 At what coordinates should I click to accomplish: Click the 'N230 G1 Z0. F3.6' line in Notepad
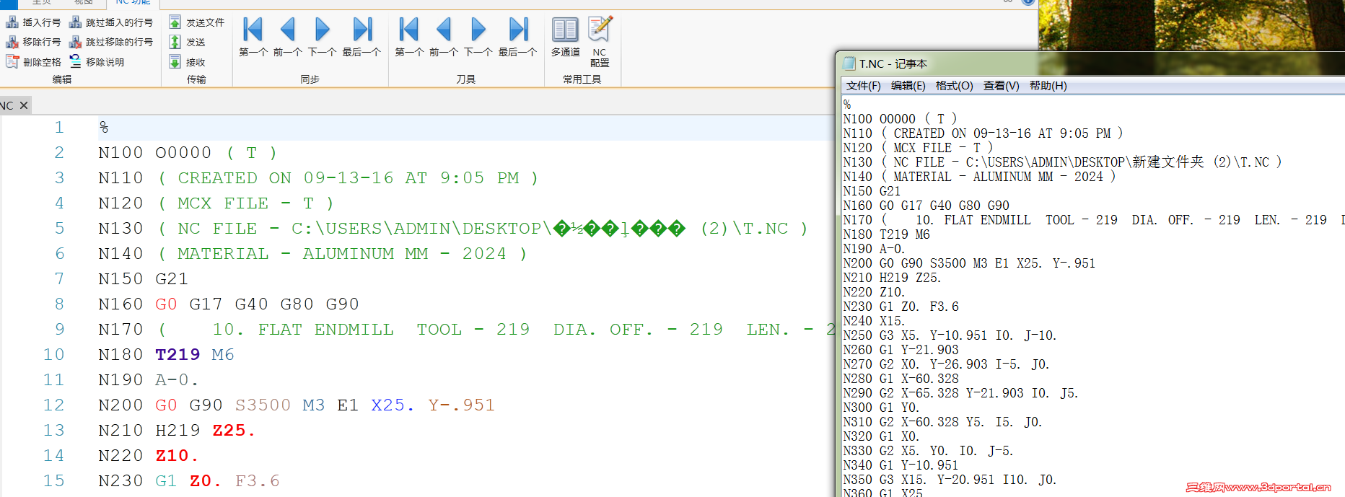click(901, 307)
